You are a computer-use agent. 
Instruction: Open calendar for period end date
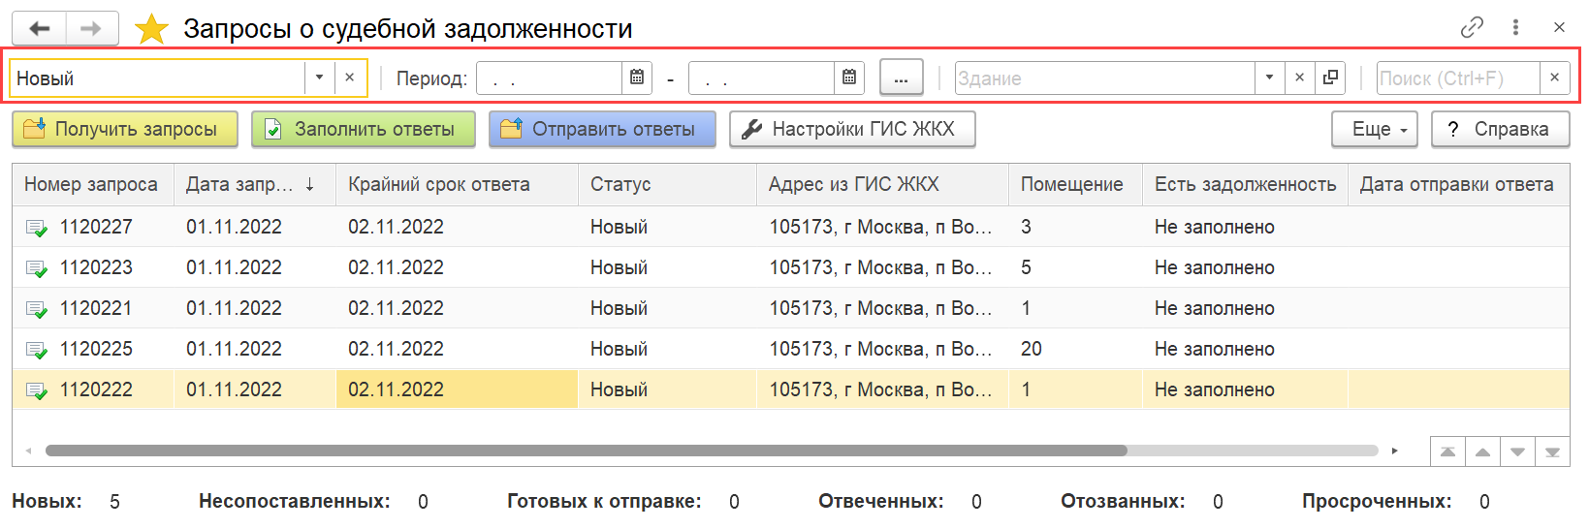pos(849,78)
